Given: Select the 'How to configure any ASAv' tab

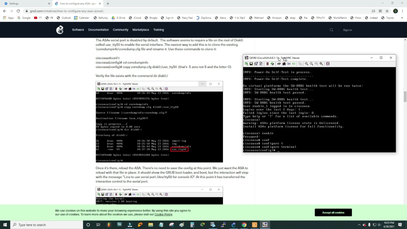Looking at the screenshot, I should click(78, 3).
